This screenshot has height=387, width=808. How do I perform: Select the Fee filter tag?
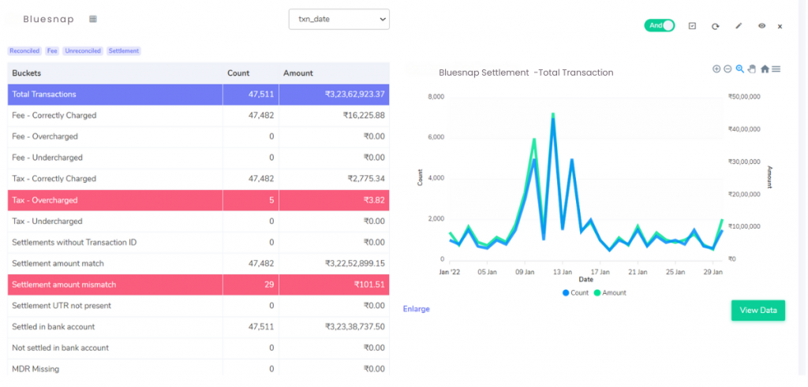click(52, 51)
